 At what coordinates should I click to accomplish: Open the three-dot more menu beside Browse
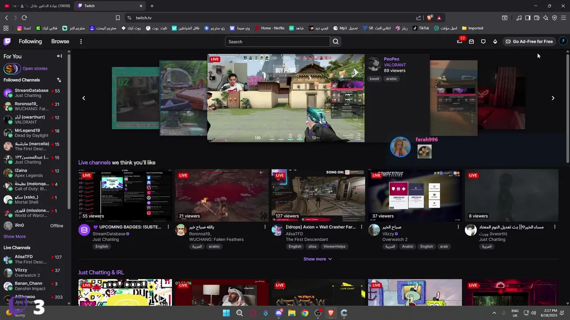(x=81, y=41)
